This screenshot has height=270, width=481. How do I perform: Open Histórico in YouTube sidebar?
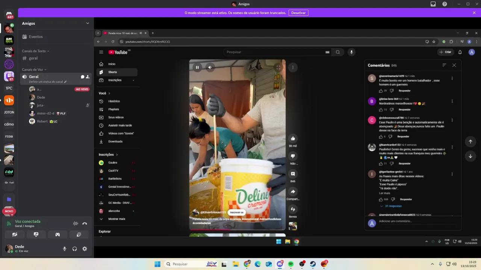coord(117,101)
